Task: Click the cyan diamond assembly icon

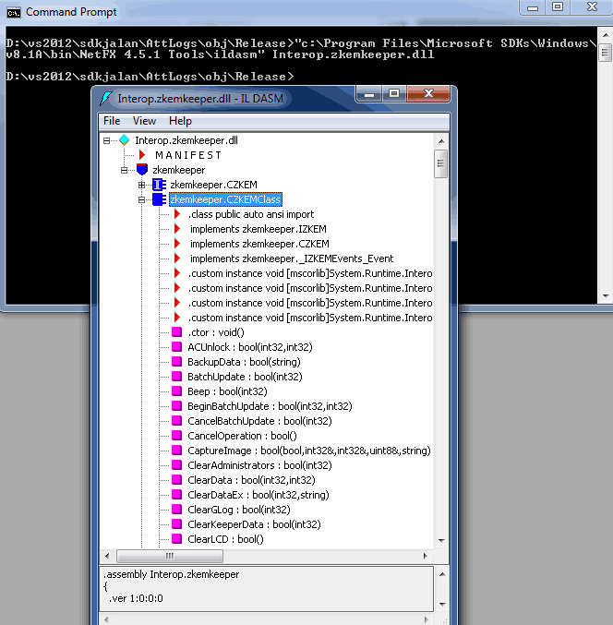Action: click(x=125, y=140)
